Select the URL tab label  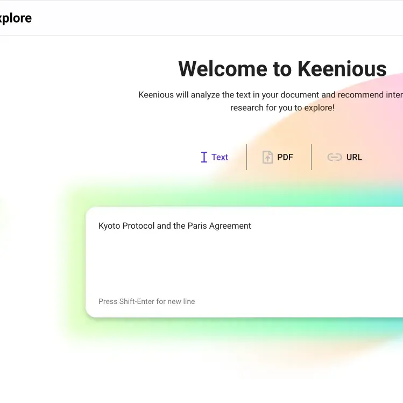354,157
